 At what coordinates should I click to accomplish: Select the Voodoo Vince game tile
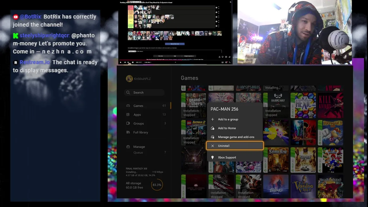303,186
